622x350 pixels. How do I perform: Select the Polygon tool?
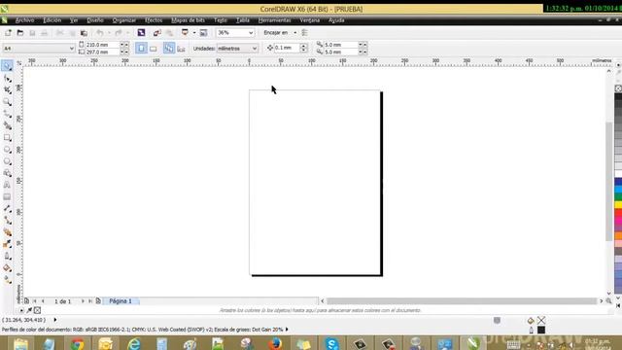click(7, 162)
